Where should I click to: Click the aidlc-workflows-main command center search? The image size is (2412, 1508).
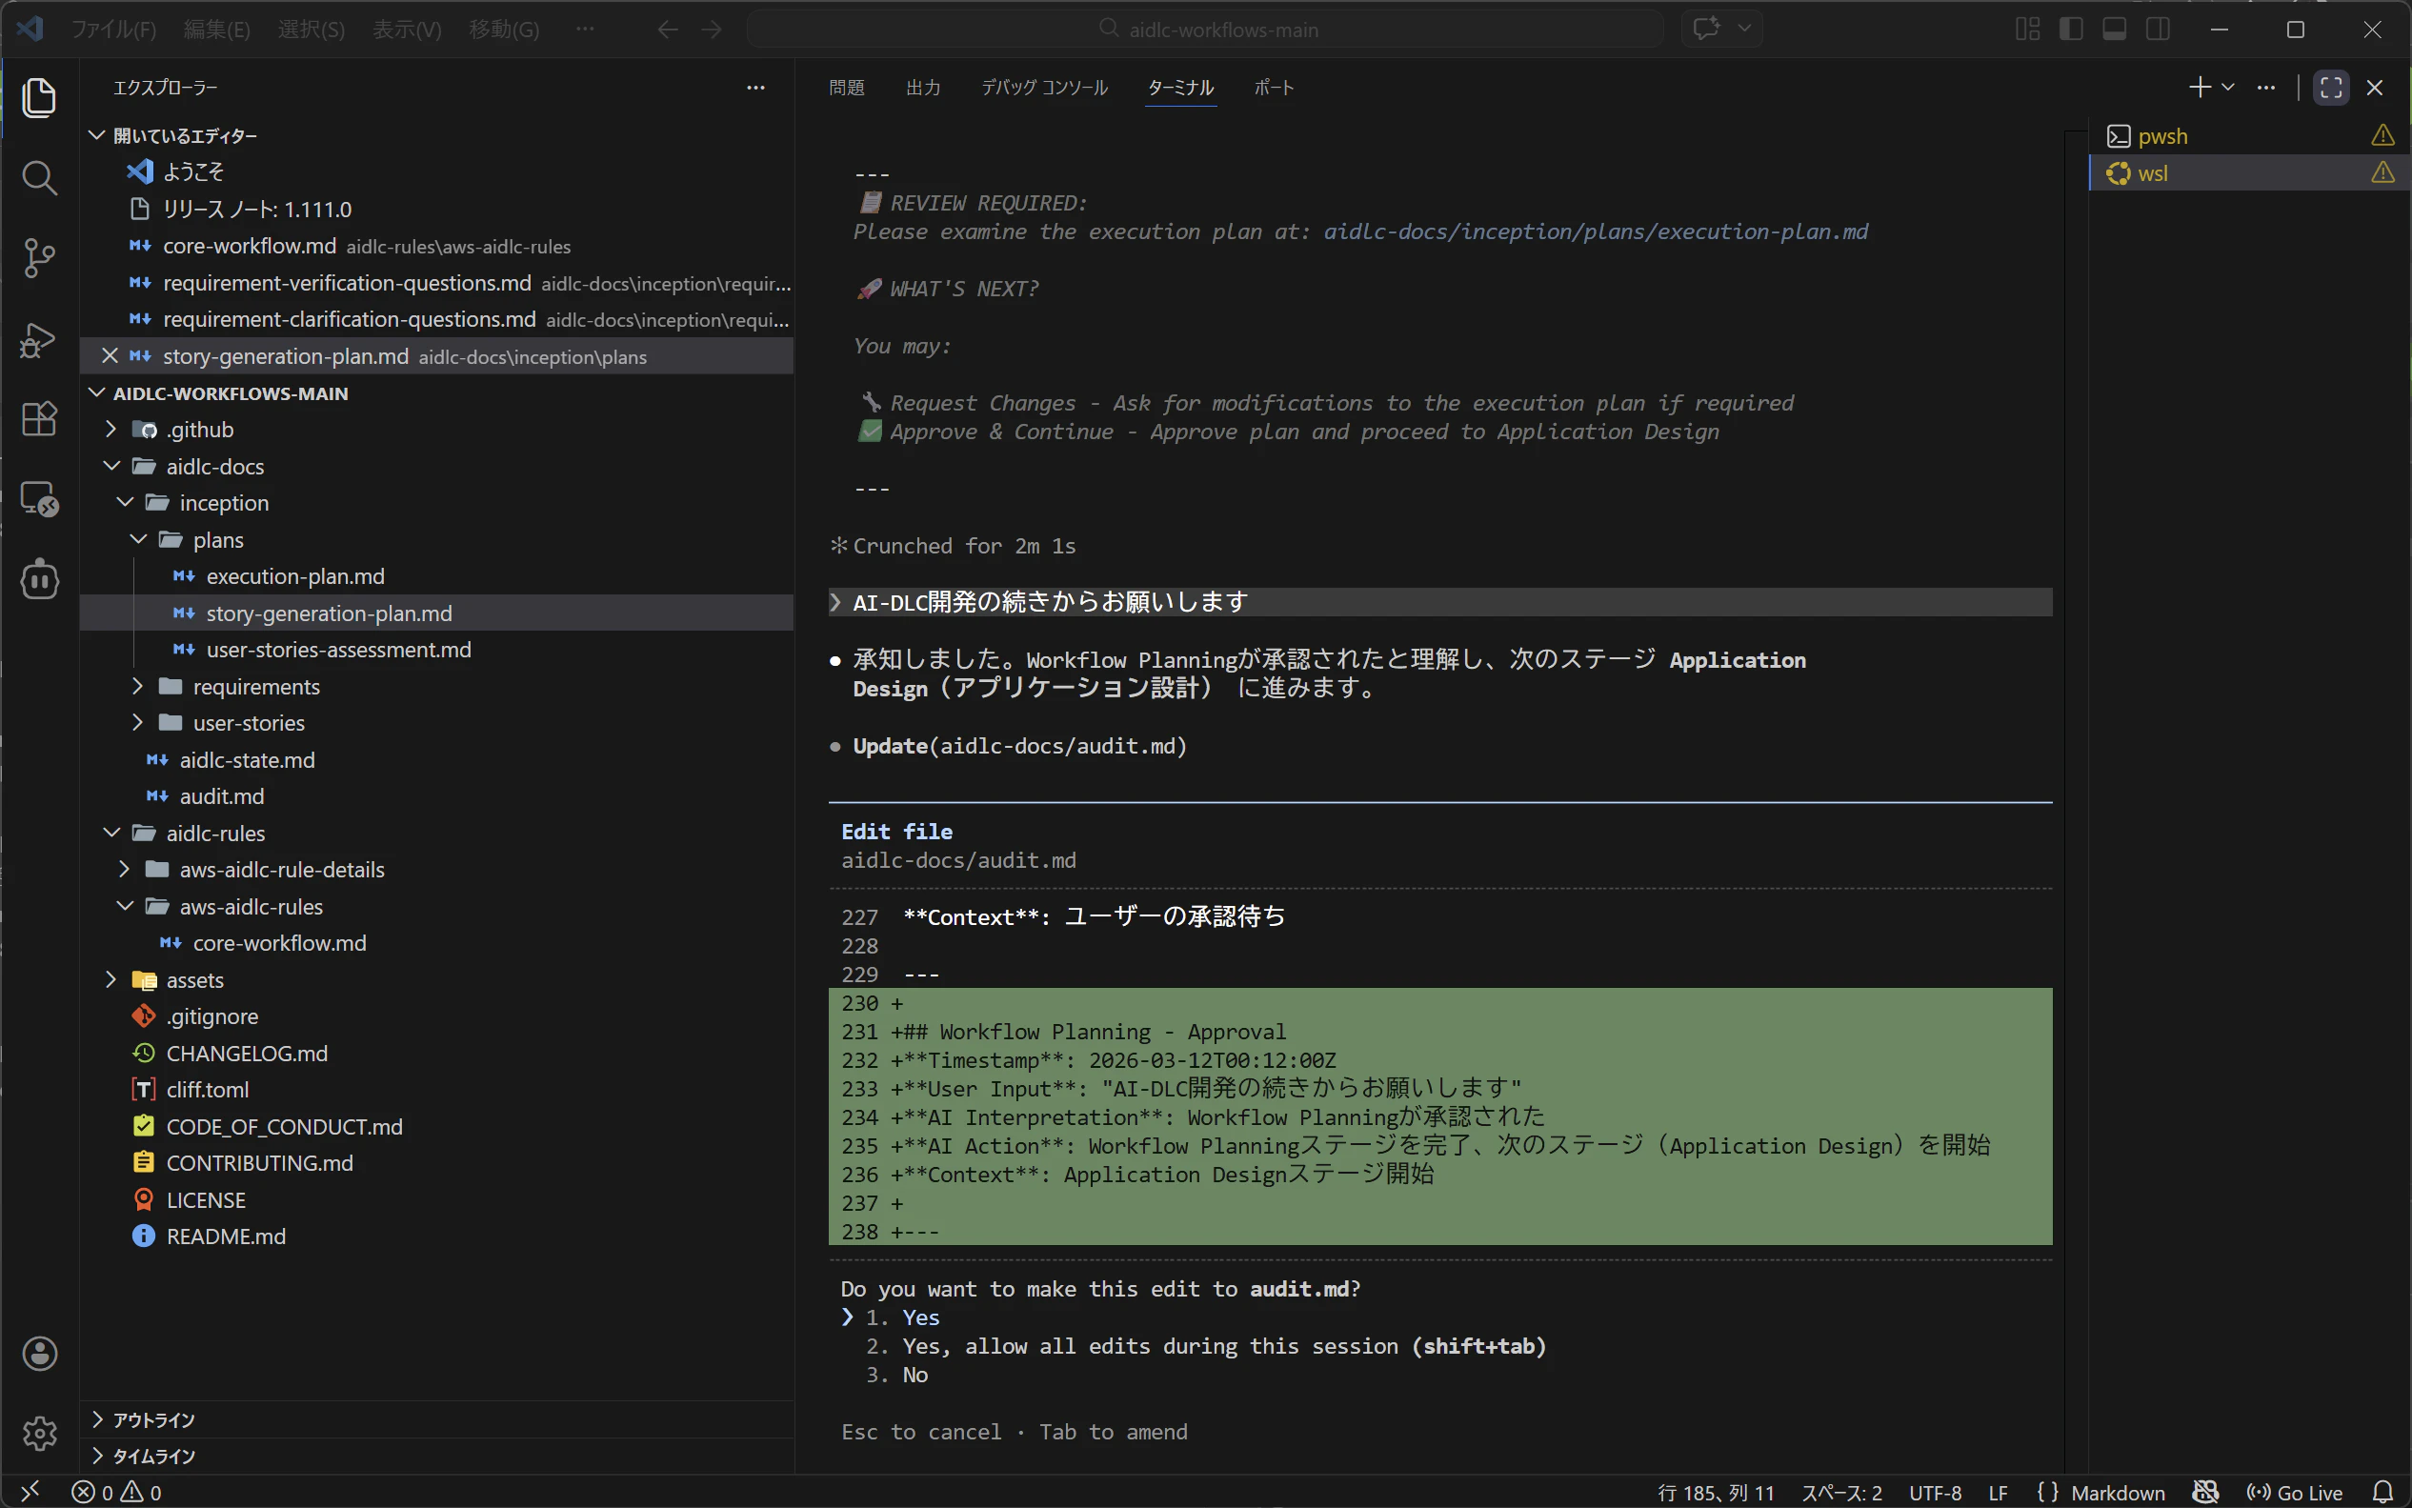point(1205,29)
